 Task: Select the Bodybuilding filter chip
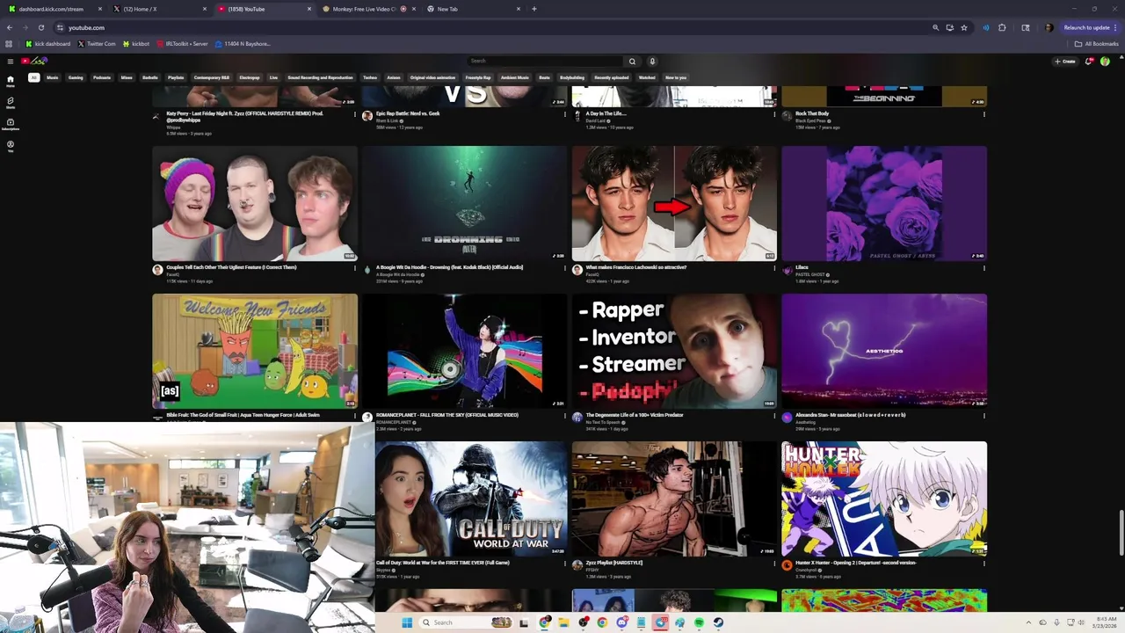(x=572, y=77)
